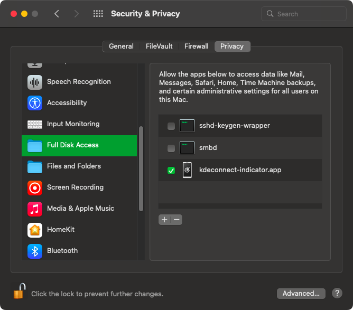Image resolution: width=353 pixels, height=310 pixels.
Task: Click the plus button to add app
Action: 164,220
